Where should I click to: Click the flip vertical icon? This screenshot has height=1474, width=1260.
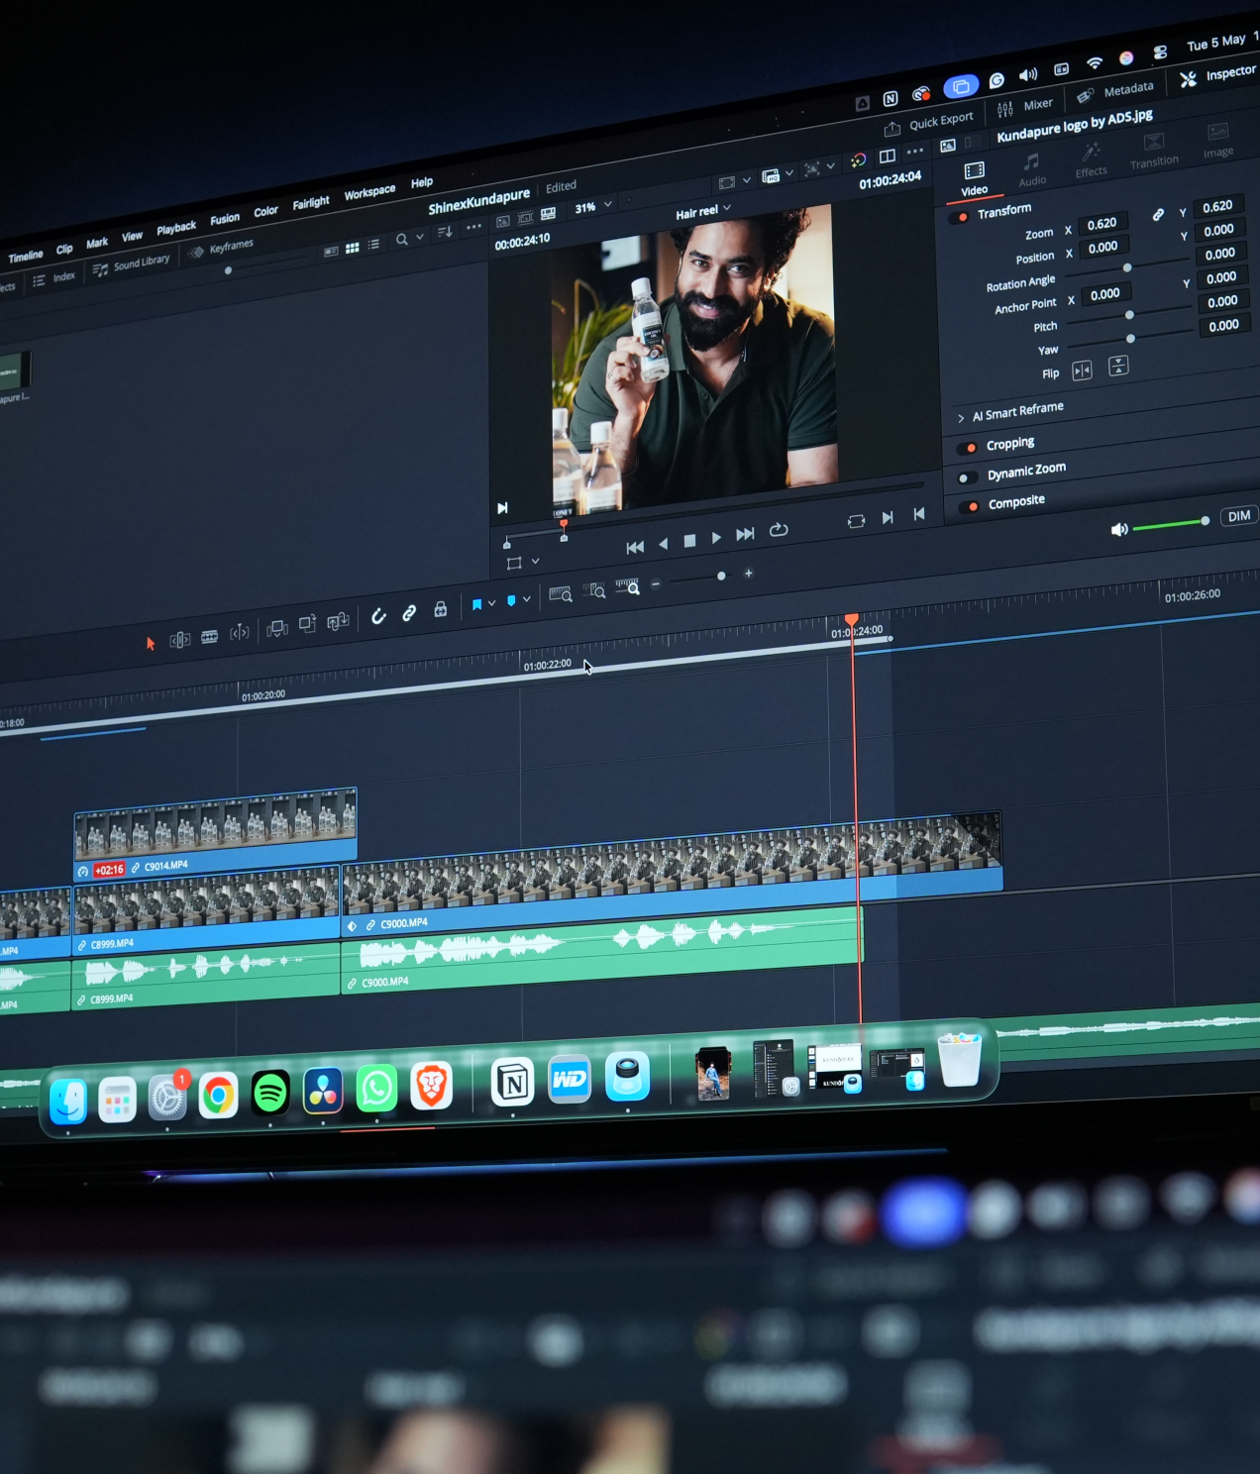click(x=1118, y=366)
